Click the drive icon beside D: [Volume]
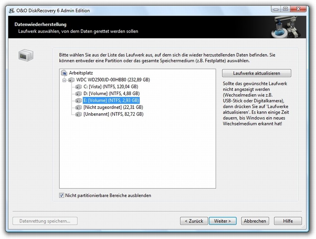Viewport: 316px width, 239px height. [79, 93]
